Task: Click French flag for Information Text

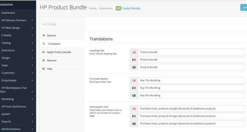Action: tap(134, 116)
